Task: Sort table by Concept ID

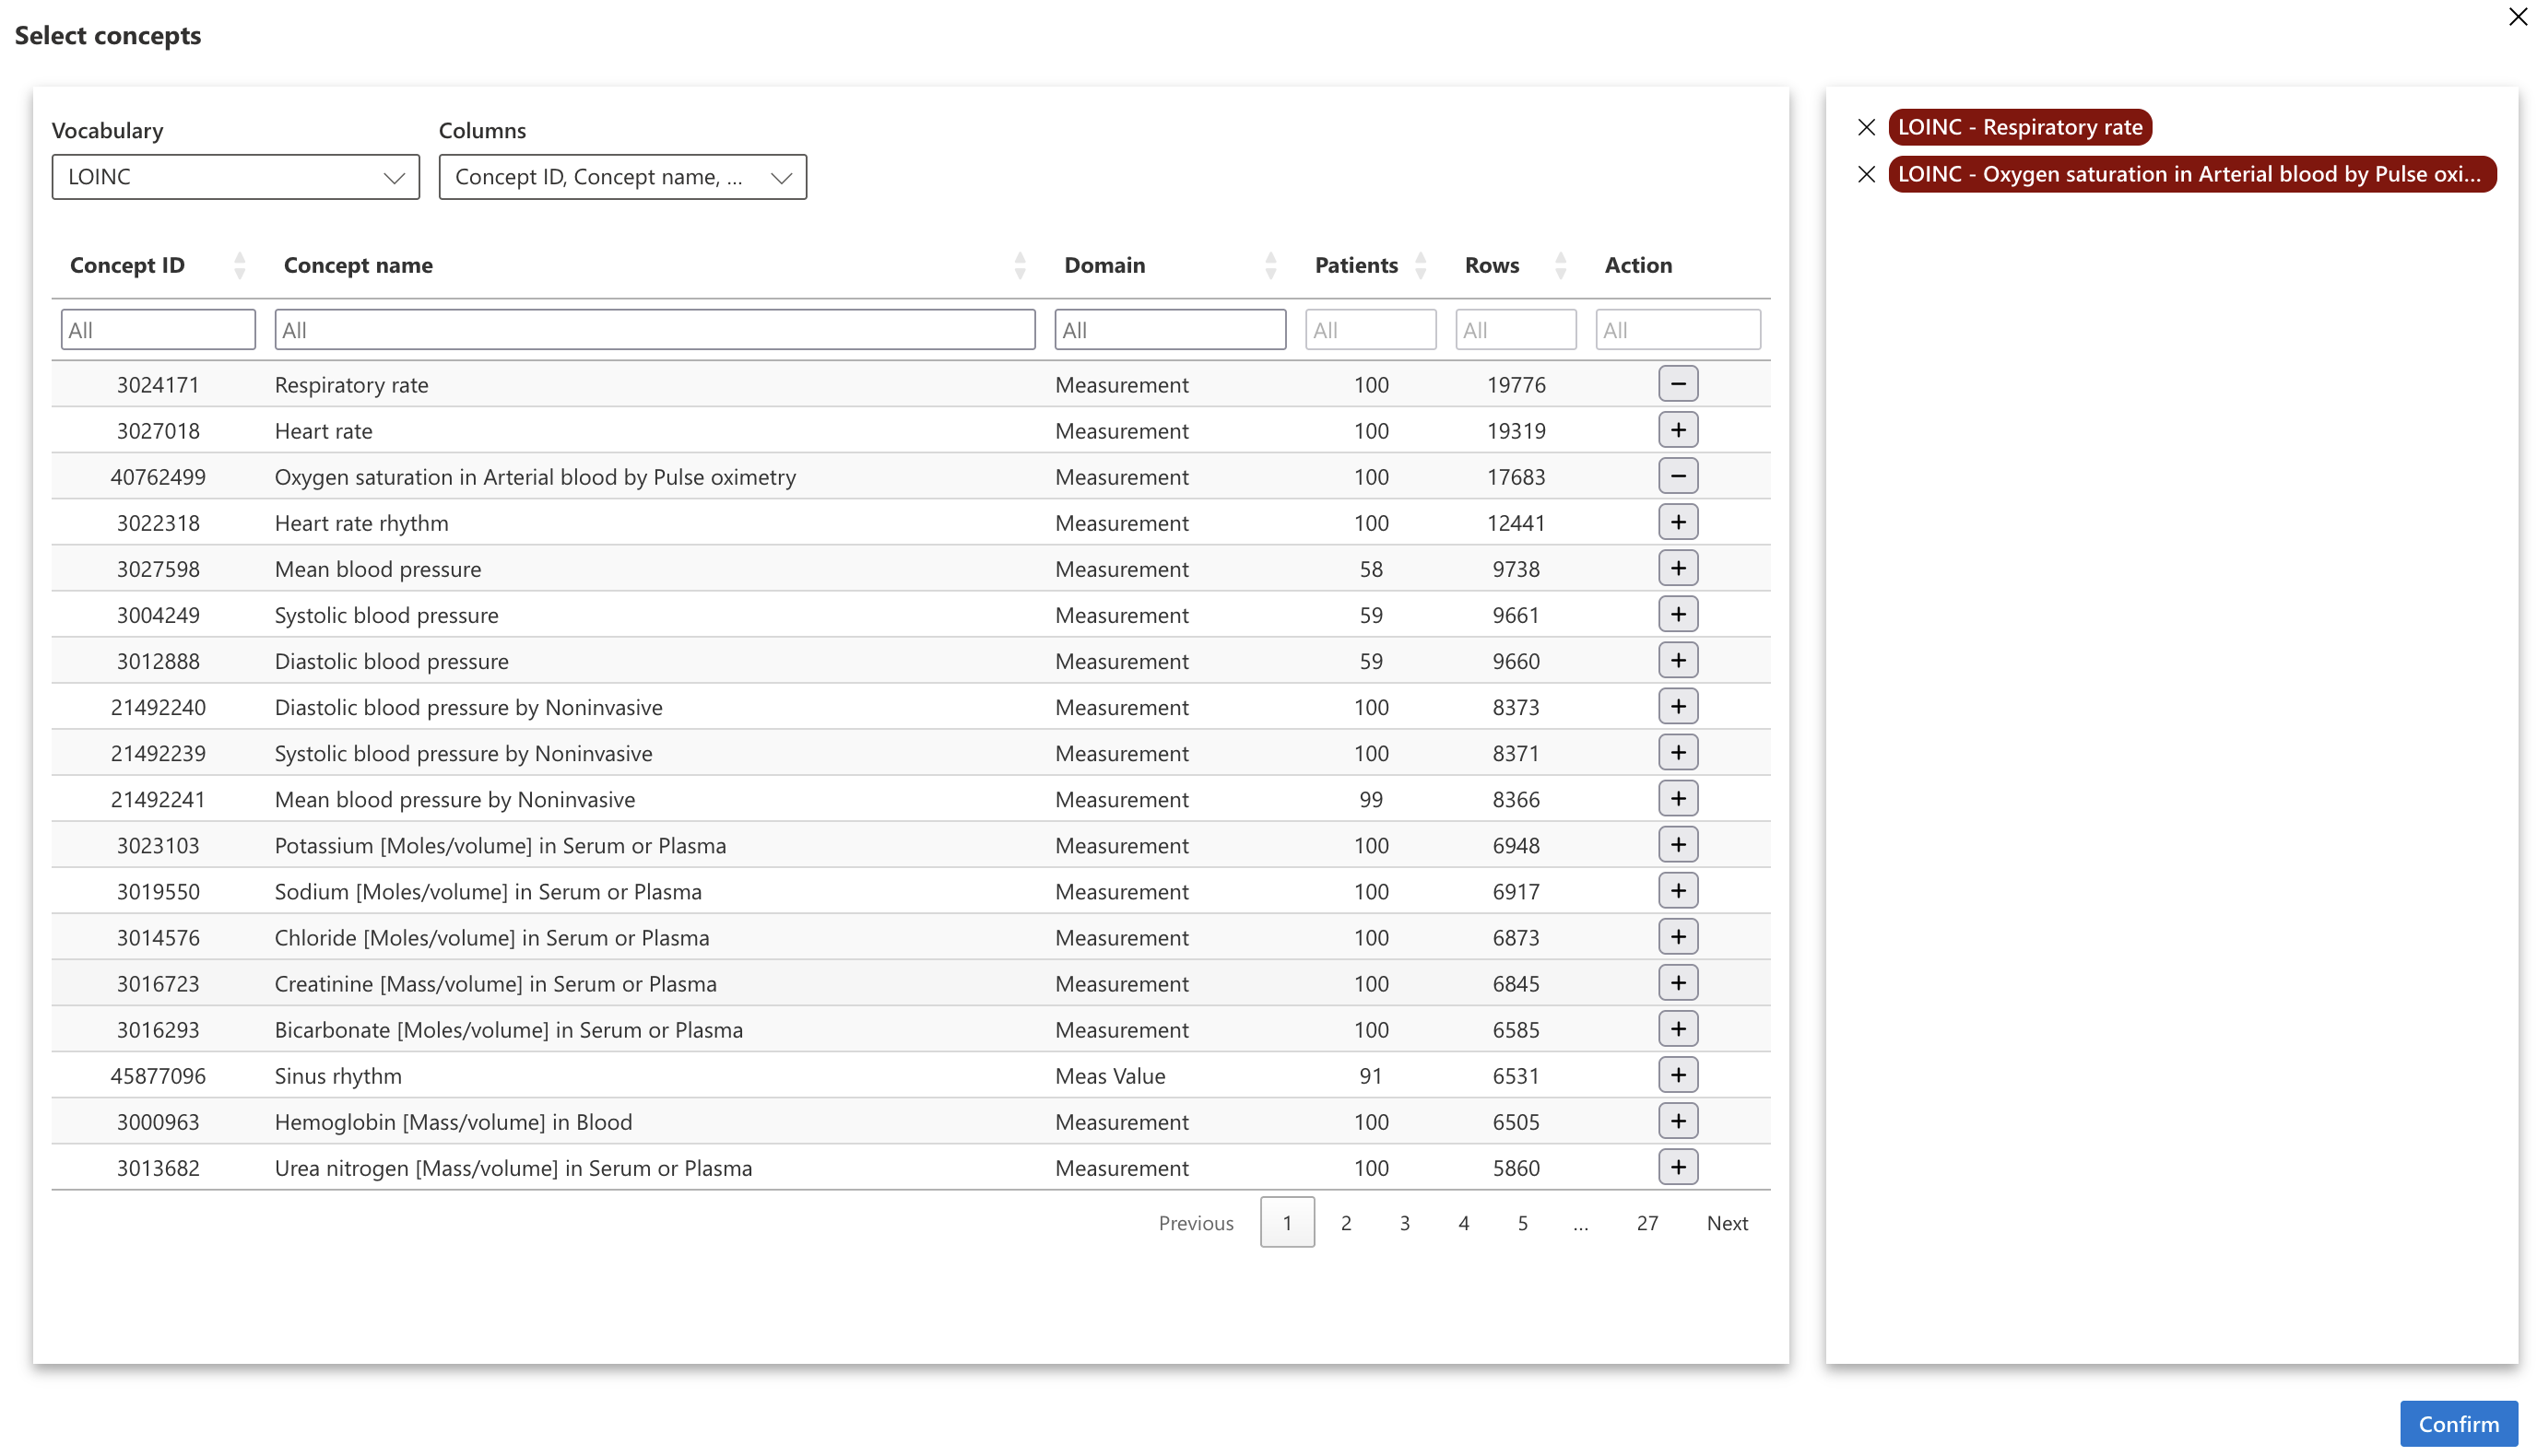Action: [239, 265]
